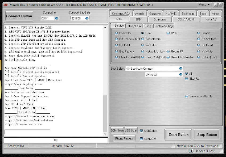The image size is (226, 157).
Task: Select Rd TelBk radio option
Action: 123,45
